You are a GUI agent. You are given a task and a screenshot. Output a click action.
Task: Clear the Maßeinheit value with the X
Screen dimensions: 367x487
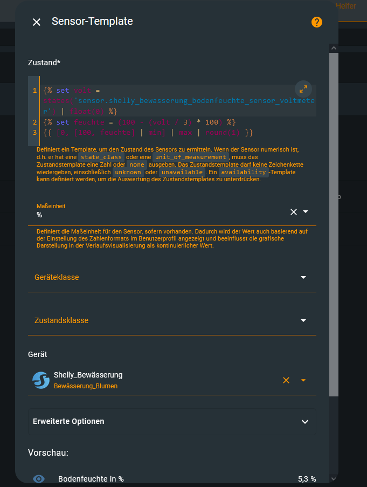coord(294,212)
